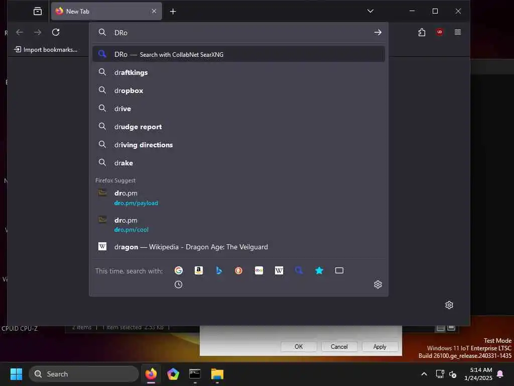Screen dimensions: 514x386
Task: Search with Wikipedia icon
Action: 279,270
